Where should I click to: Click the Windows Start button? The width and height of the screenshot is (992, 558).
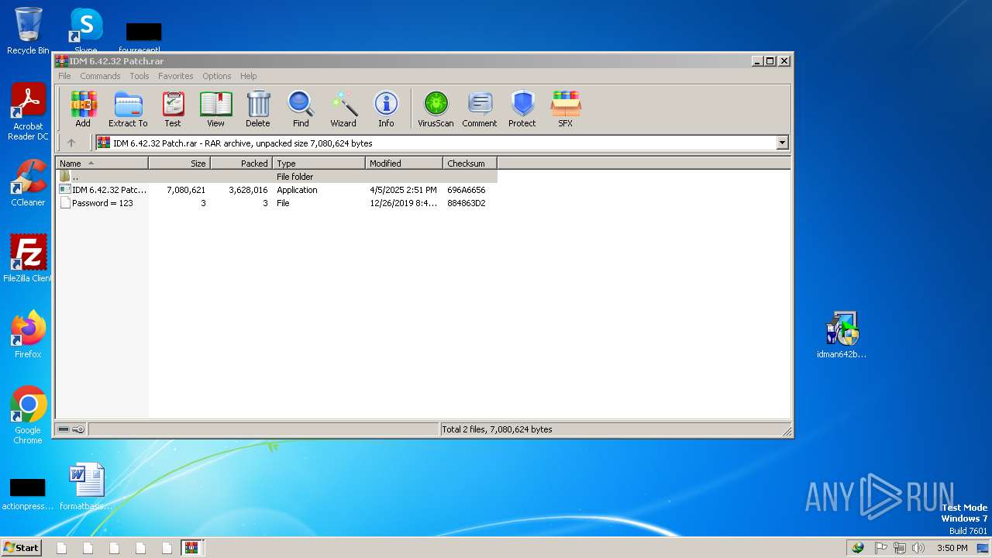tap(21, 547)
